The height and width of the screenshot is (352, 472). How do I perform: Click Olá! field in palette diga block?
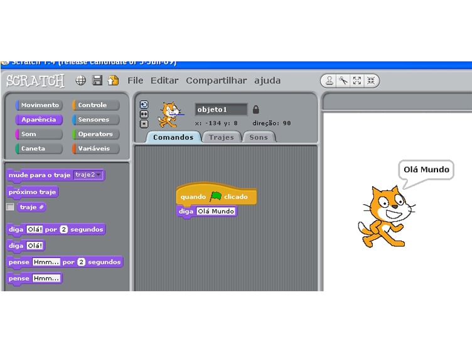pos(35,246)
